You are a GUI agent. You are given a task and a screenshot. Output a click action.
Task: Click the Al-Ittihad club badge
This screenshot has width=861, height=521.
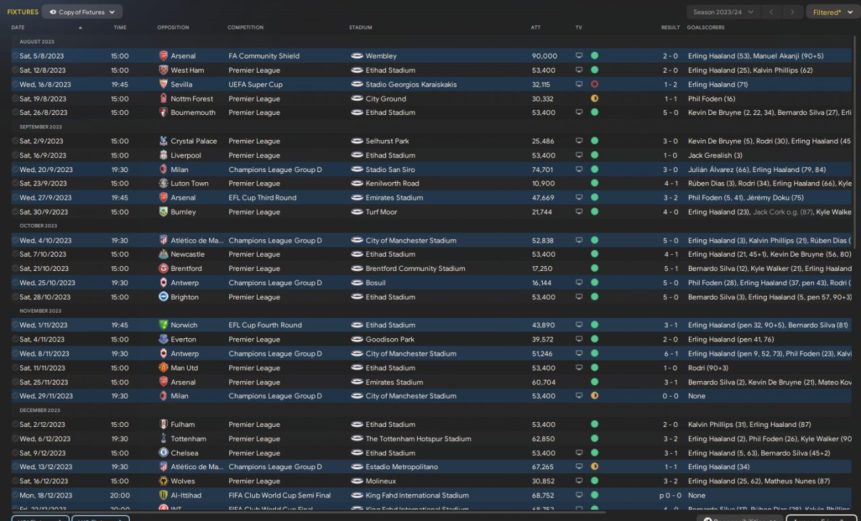pyautogui.click(x=163, y=495)
